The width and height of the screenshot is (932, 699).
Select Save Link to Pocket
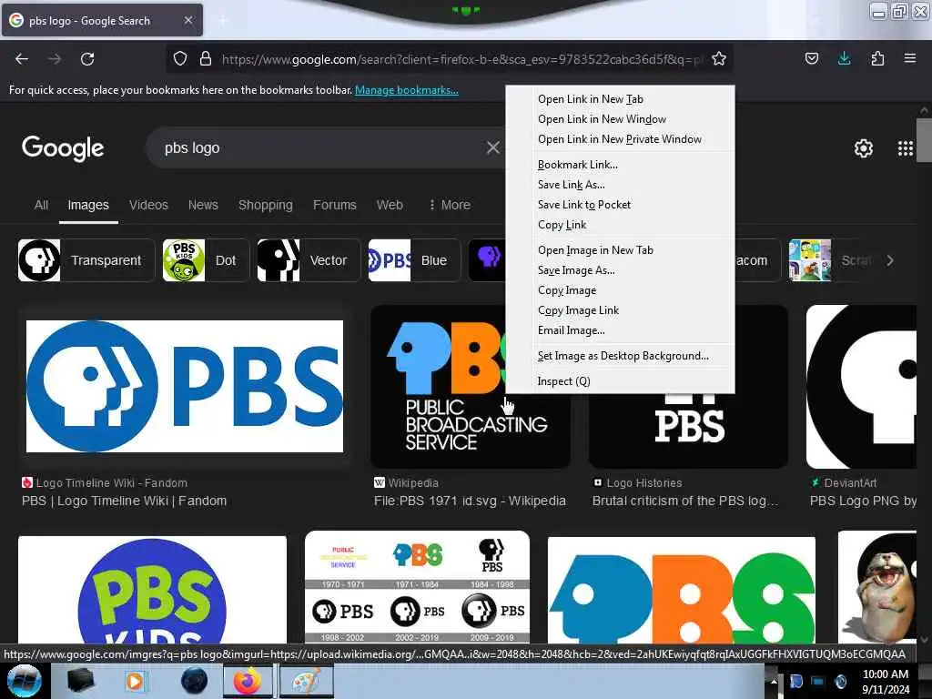click(x=620, y=205)
